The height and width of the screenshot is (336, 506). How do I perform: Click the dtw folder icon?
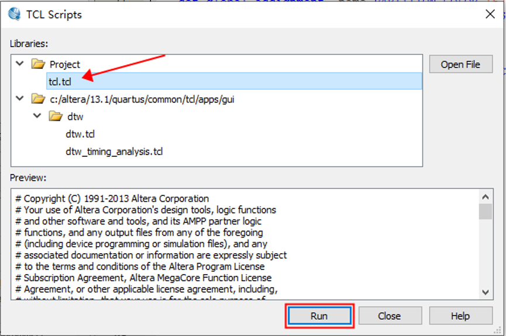pos(56,117)
